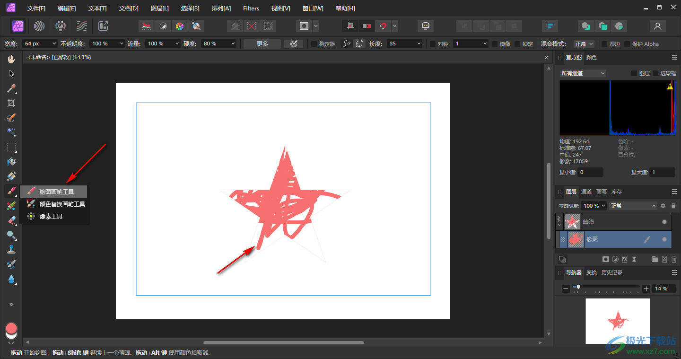Image resolution: width=681 pixels, height=359 pixels.
Task: Click the Deselect red X icon
Action: [x=252, y=26]
